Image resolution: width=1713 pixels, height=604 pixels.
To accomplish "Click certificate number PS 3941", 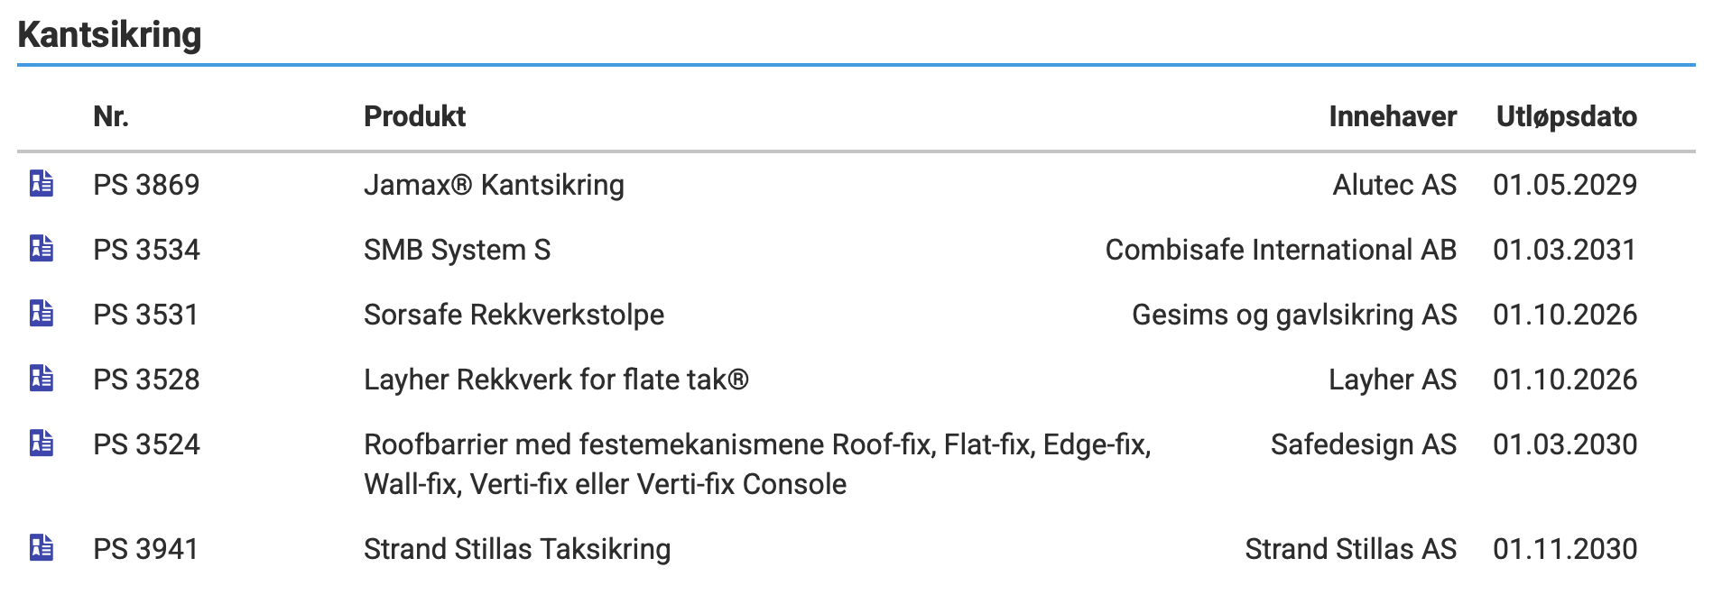I will tap(145, 549).
